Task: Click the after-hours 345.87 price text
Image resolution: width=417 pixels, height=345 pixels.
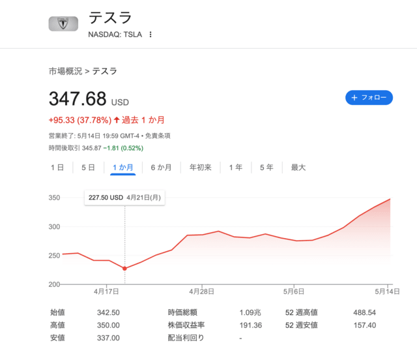Action: [x=92, y=148]
